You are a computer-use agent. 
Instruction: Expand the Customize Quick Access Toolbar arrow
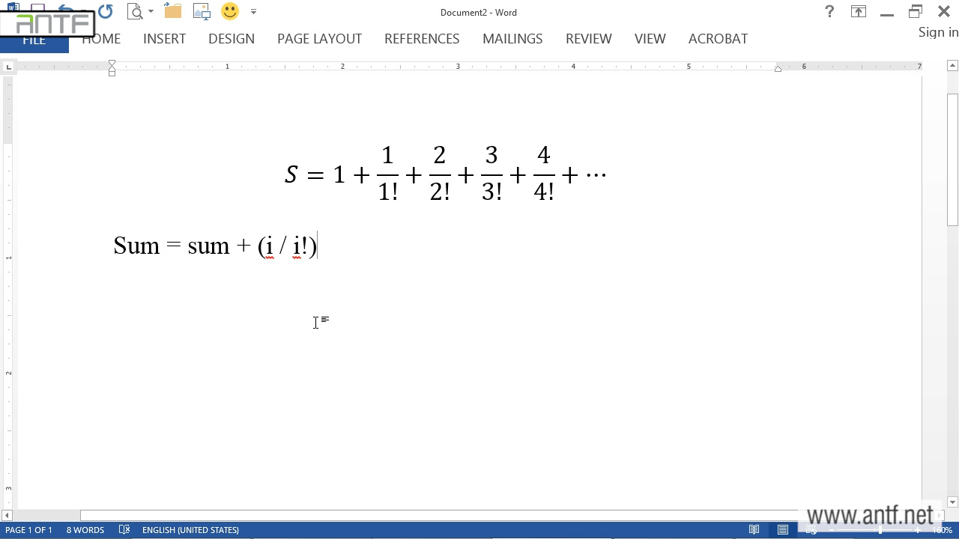tap(253, 12)
